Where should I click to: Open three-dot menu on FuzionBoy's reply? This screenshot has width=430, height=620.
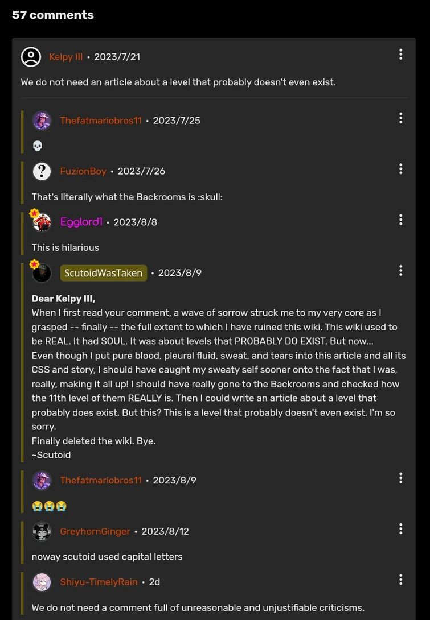tap(400, 169)
